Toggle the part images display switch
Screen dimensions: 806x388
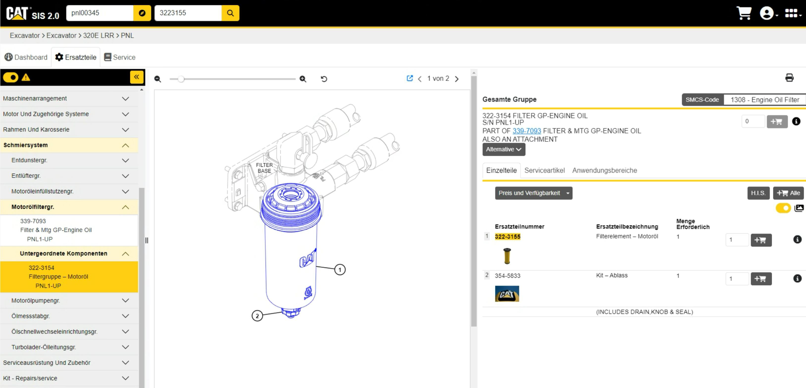tap(783, 208)
